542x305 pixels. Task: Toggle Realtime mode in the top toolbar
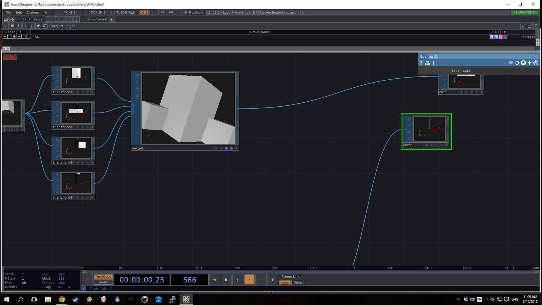185,12
